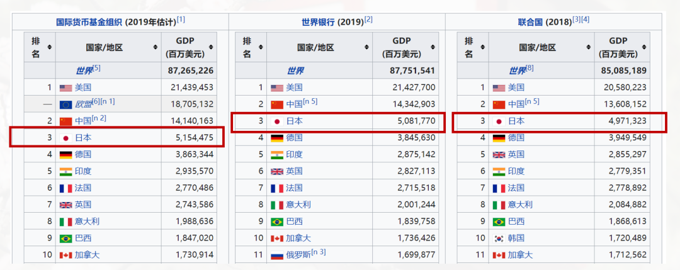Sort UN table by GDP arrows
The width and height of the screenshot is (680, 270).
click(645, 47)
